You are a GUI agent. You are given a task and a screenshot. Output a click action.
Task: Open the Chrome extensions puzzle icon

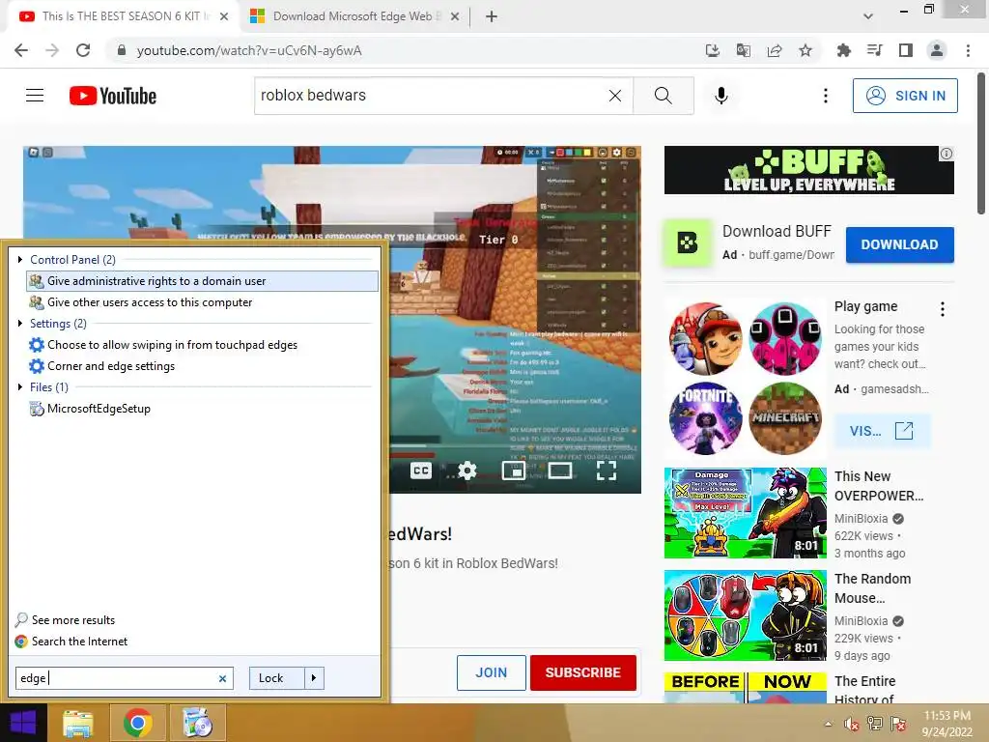pos(843,50)
